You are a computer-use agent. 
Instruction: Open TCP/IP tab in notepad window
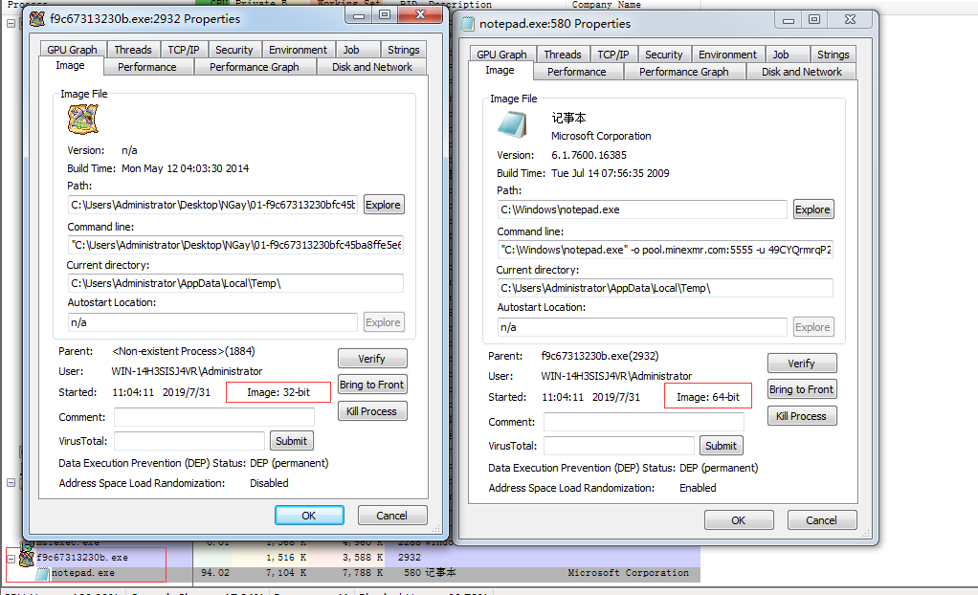[x=613, y=55]
